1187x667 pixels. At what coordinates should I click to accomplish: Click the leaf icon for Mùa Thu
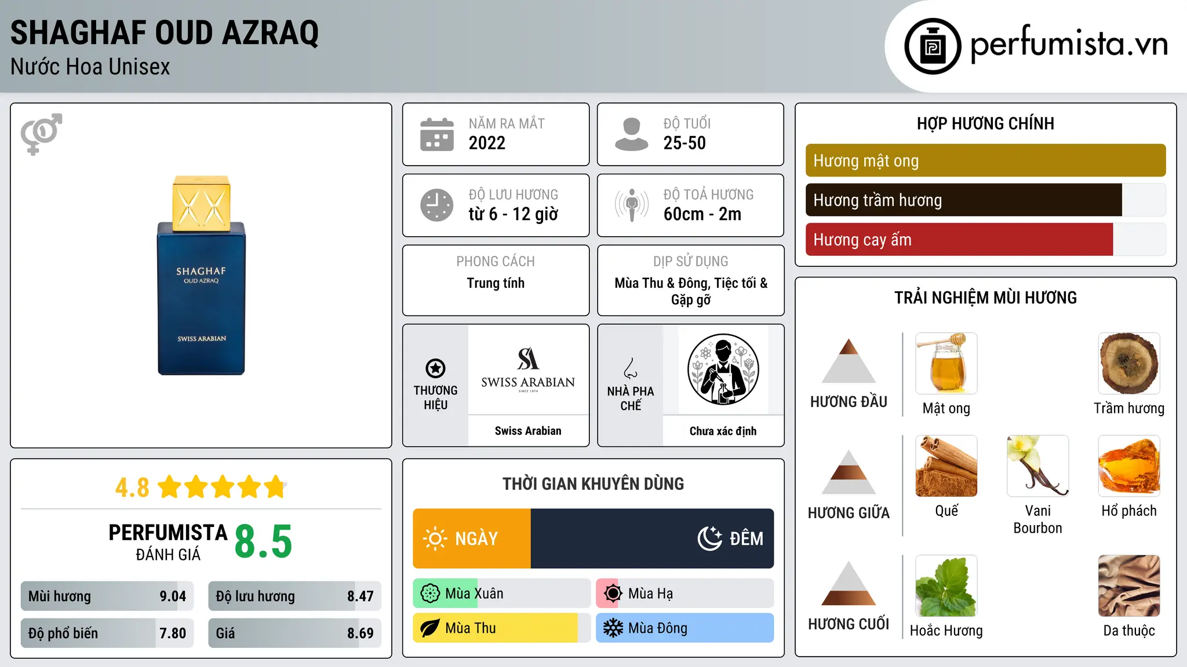[x=430, y=628]
